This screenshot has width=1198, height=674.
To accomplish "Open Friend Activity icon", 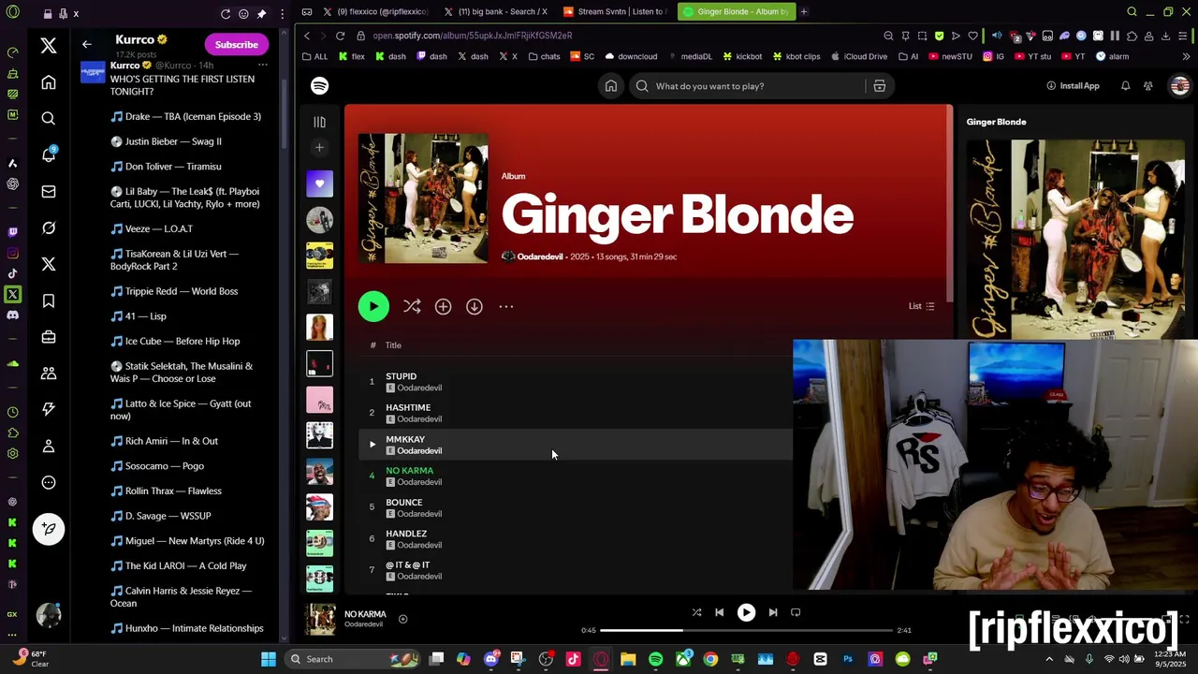I will tap(1148, 86).
